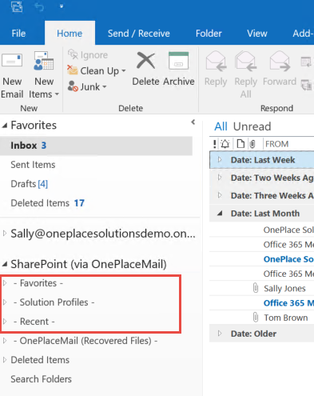Show All messages filter

[x=221, y=126]
